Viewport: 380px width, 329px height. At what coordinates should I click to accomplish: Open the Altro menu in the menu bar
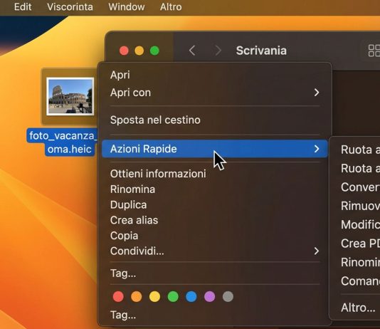[171, 7]
